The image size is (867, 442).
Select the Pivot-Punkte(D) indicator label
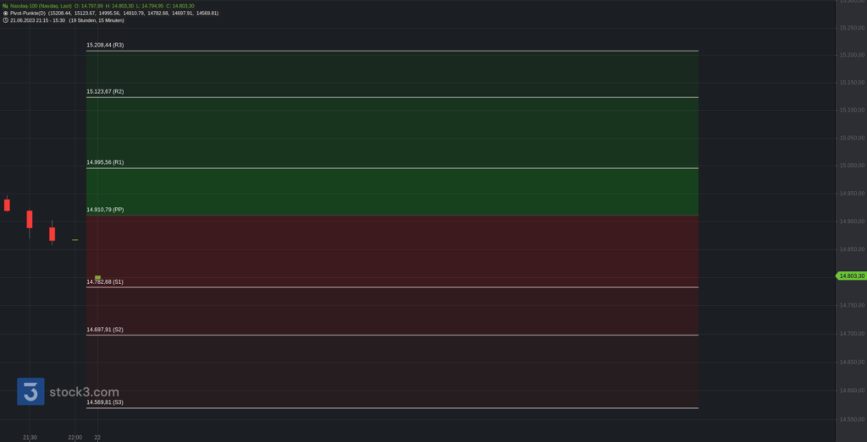27,14
